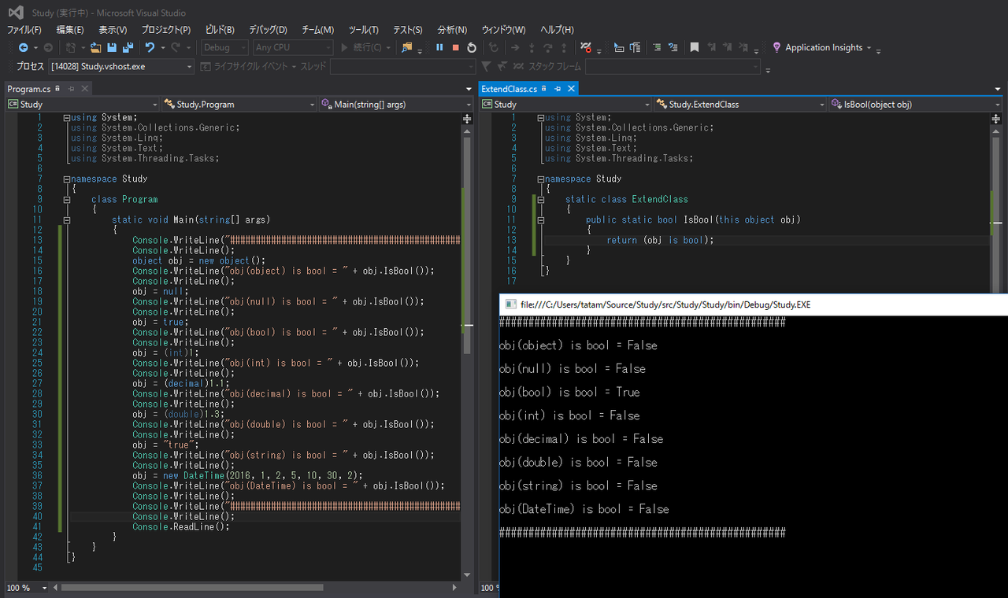
Task: Click the Save All icon
Action: pyautogui.click(x=128, y=48)
